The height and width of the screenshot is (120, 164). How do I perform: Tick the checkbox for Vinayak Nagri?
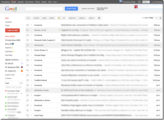click(x=28, y=55)
